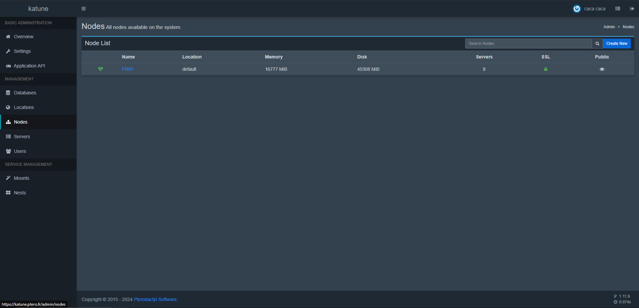
Task: Toggle the sidebar hamburger menu
Action: (x=84, y=9)
